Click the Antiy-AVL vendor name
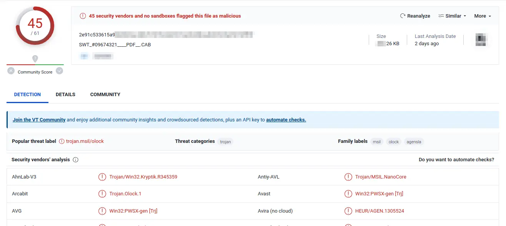506x226 pixels. (269, 177)
